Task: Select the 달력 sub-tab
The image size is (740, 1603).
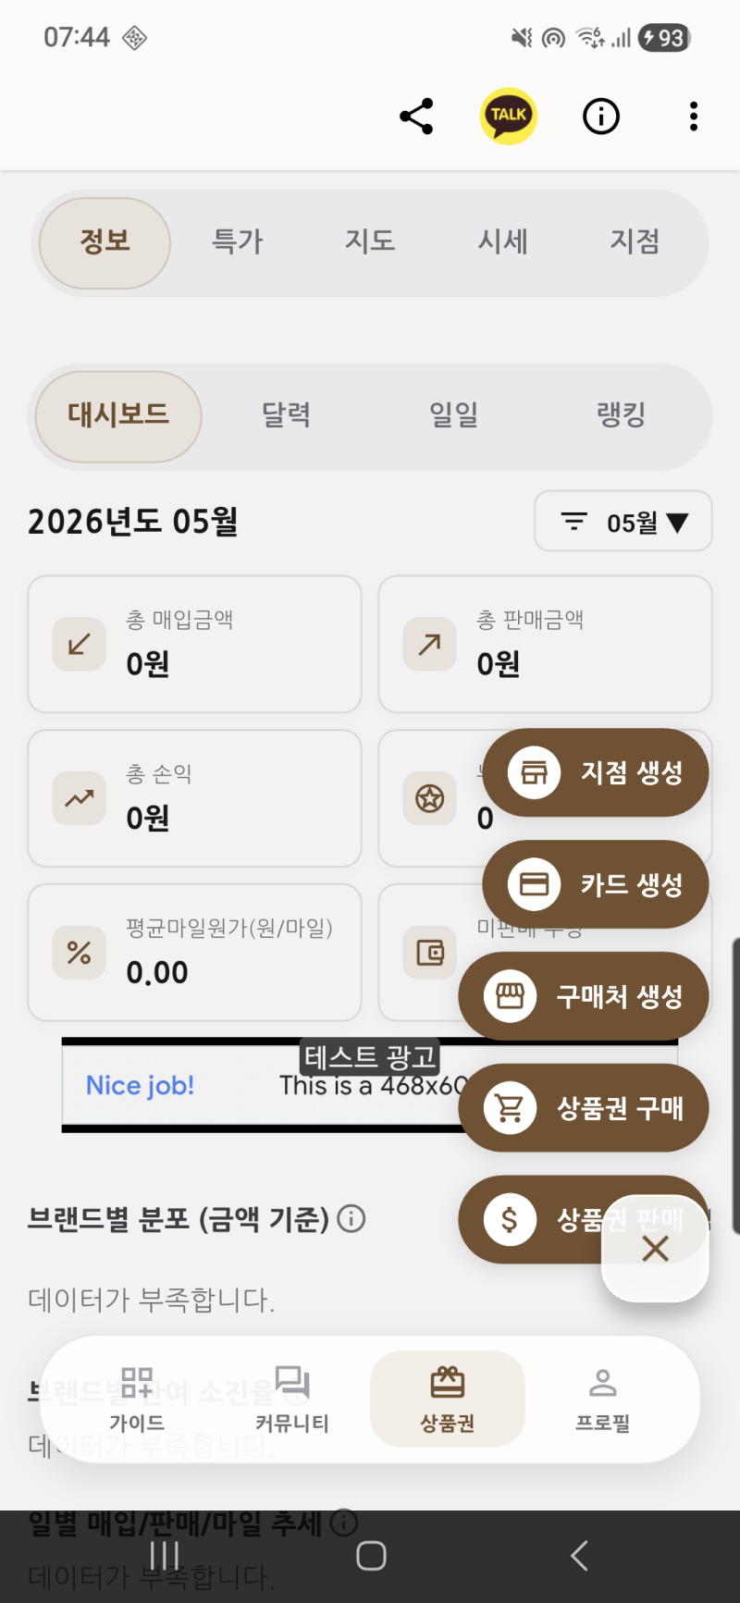Action: click(x=286, y=415)
